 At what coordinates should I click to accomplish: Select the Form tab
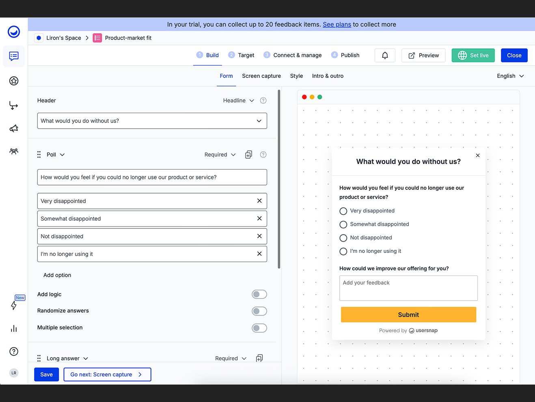(227, 76)
